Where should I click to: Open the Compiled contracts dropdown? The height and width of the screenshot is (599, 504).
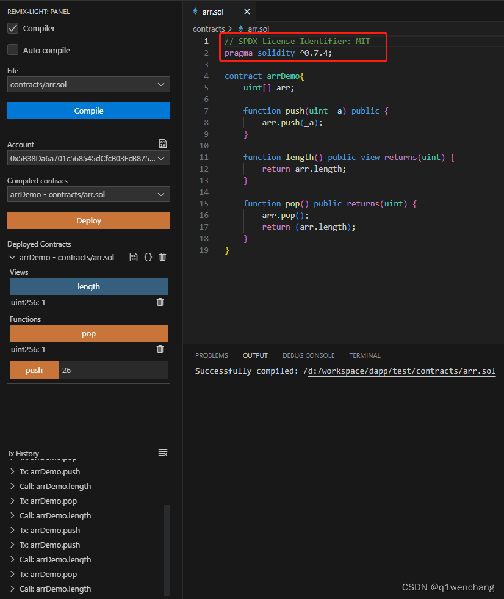(88, 194)
